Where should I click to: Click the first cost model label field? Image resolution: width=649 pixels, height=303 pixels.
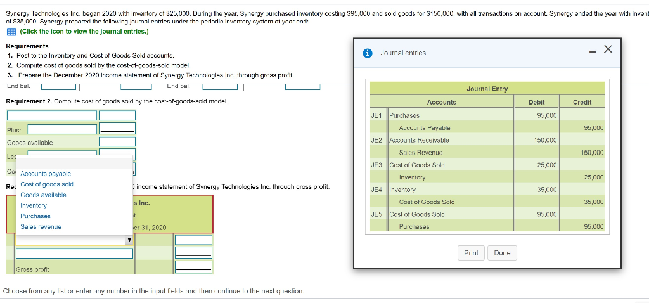(52, 115)
